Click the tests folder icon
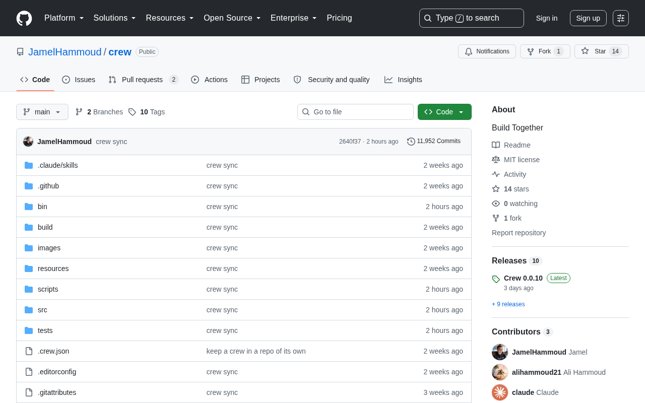645x403 pixels. pos(29,330)
